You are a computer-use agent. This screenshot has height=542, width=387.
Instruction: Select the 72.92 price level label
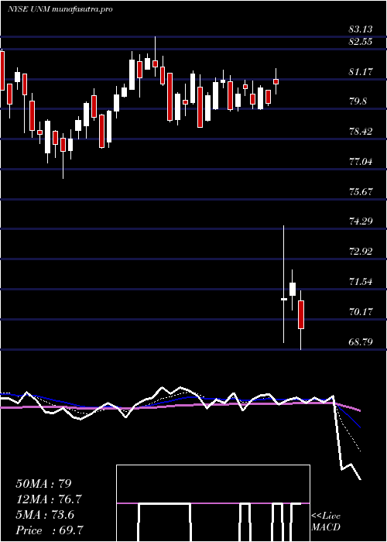click(x=361, y=252)
